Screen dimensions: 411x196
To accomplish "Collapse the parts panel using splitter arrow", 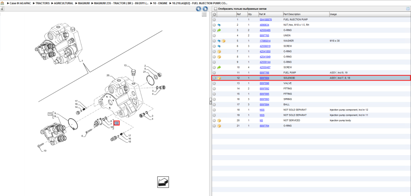I will [x=210, y=101].
